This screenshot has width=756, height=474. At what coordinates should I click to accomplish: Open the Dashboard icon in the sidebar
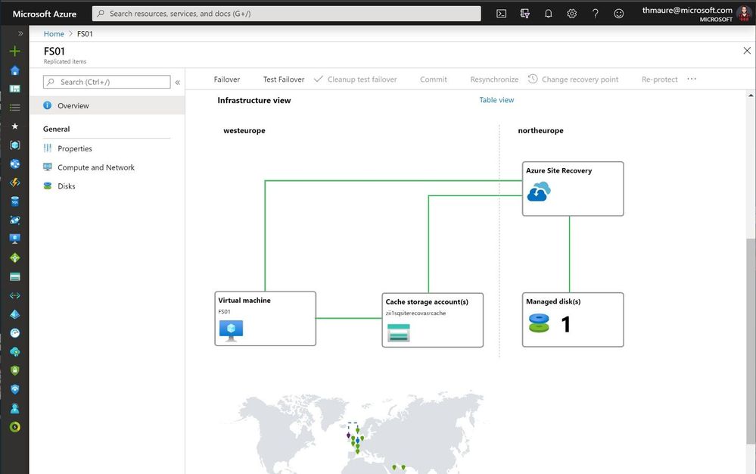pos(15,89)
